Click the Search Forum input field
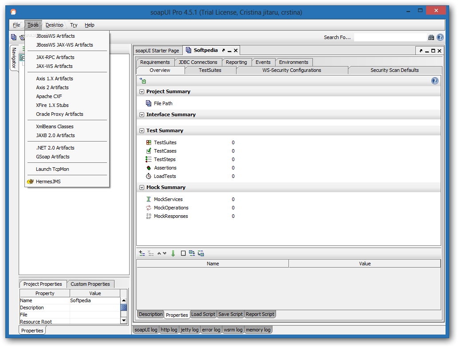This screenshot has width=458, height=347. 390,37
